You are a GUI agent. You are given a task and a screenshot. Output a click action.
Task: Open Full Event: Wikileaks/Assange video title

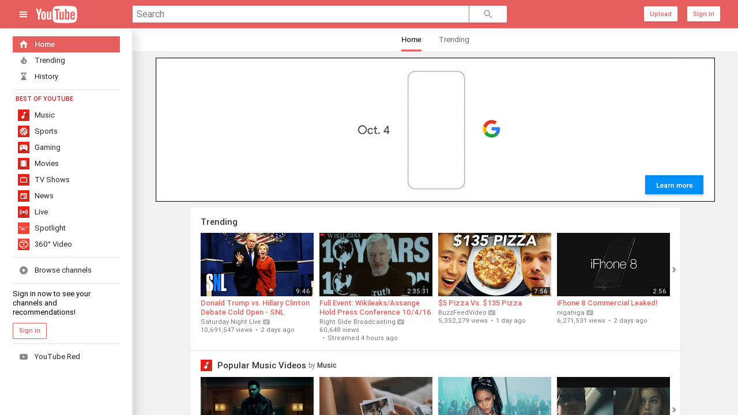pyautogui.click(x=375, y=308)
